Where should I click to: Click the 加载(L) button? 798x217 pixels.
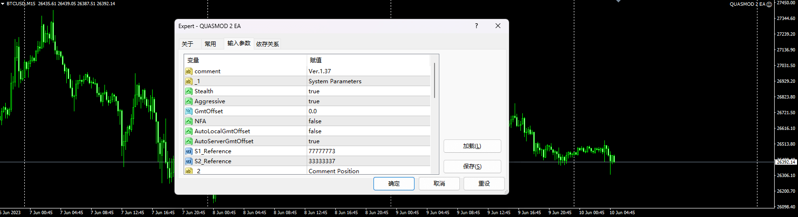pos(472,146)
